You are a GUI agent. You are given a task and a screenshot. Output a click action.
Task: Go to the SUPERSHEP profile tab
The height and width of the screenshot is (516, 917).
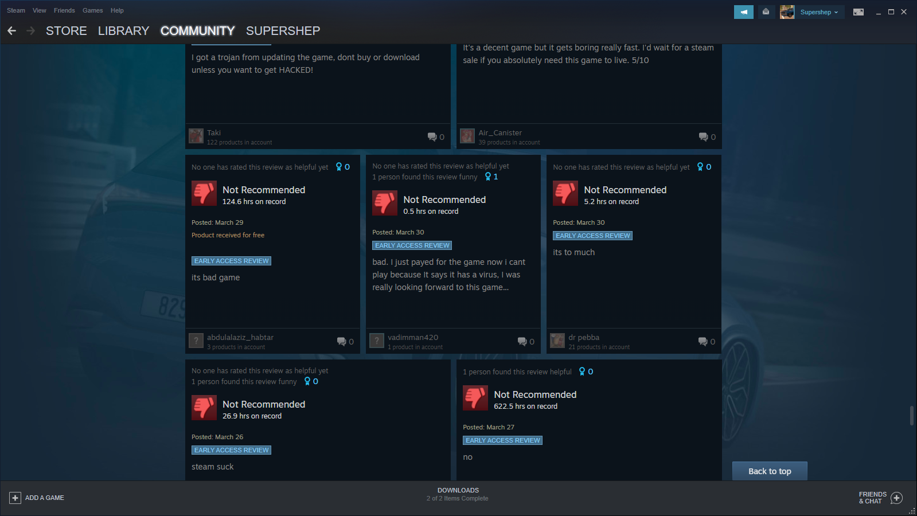click(x=283, y=31)
